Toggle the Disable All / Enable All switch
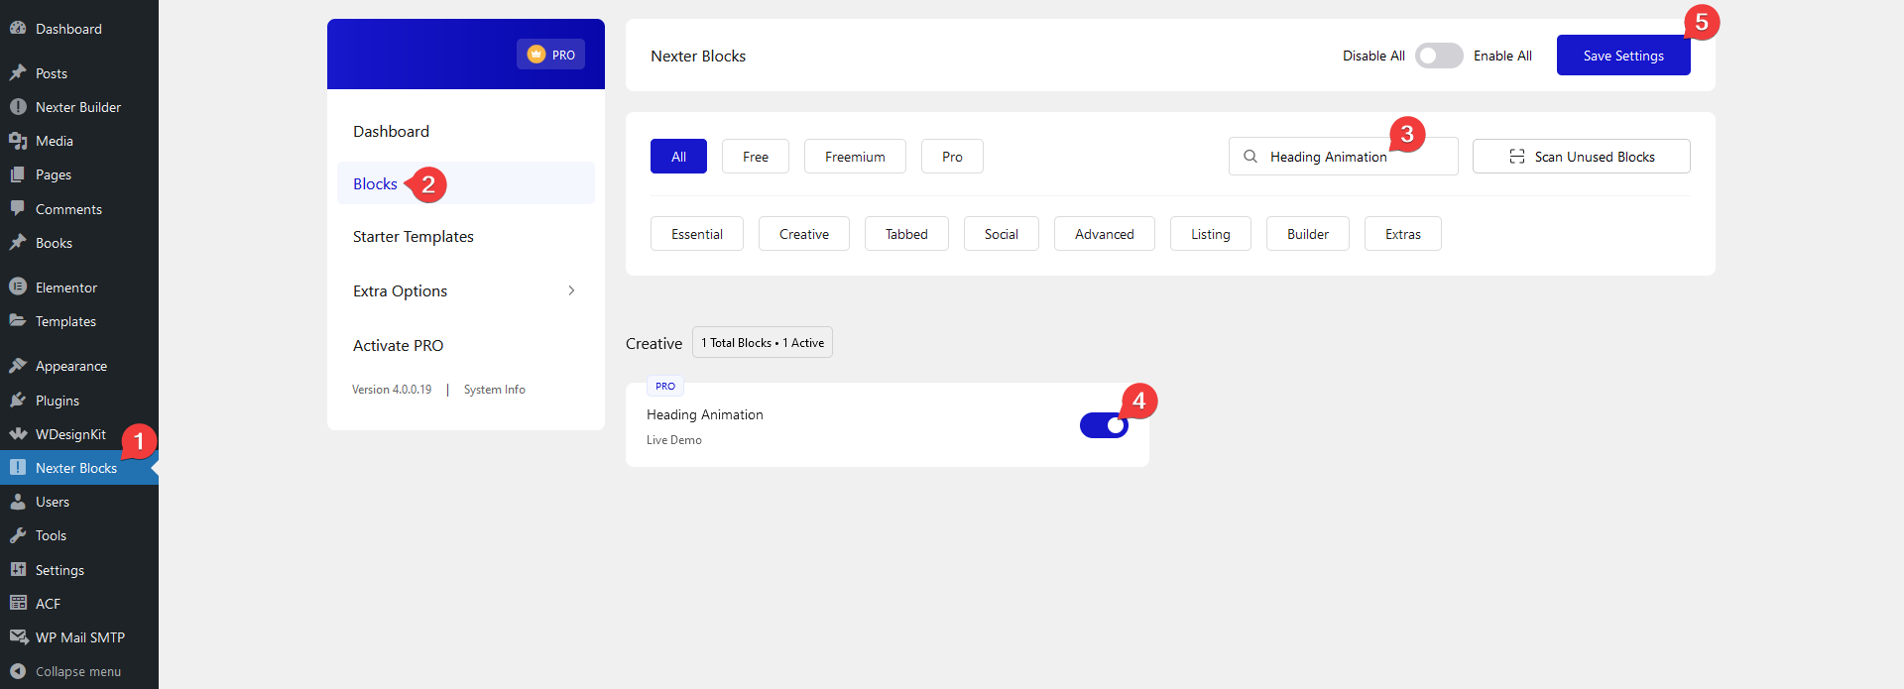This screenshot has height=689, width=1904. click(x=1438, y=56)
